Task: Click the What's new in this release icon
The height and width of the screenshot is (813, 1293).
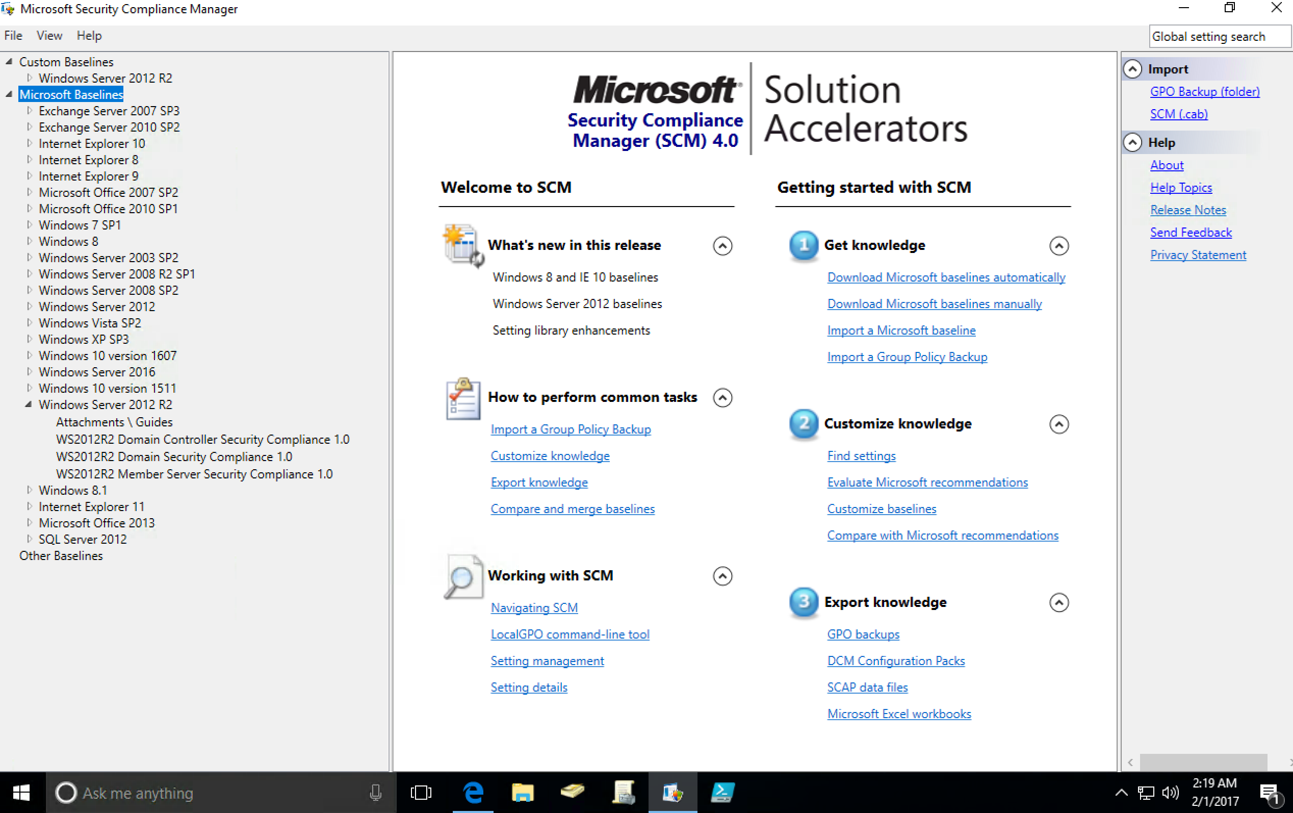Action: tap(463, 246)
